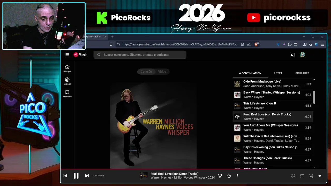Click the purple feather extension icon
Screen dimensions: 331x186
click(x=284, y=44)
